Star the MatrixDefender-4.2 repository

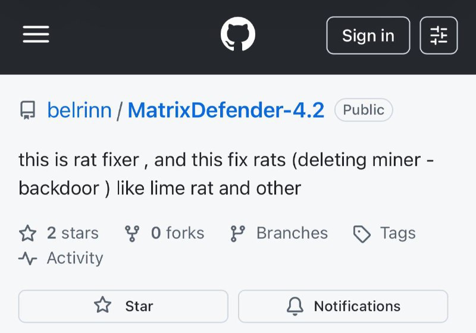[123, 306]
